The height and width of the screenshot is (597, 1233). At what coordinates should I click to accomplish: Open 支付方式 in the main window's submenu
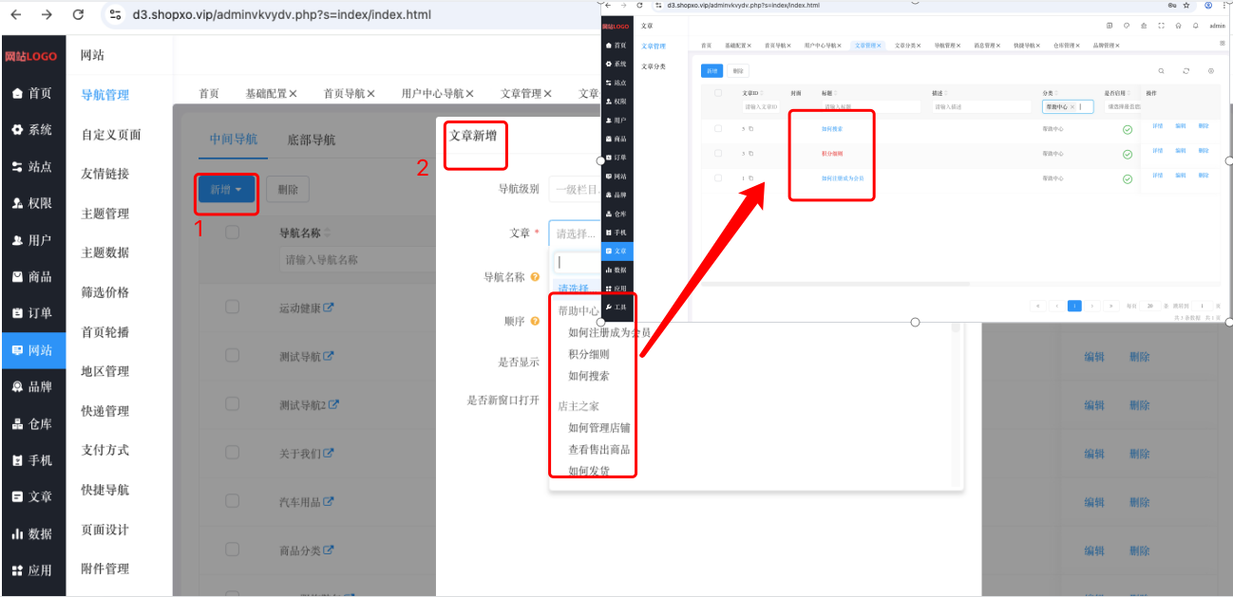(x=104, y=450)
